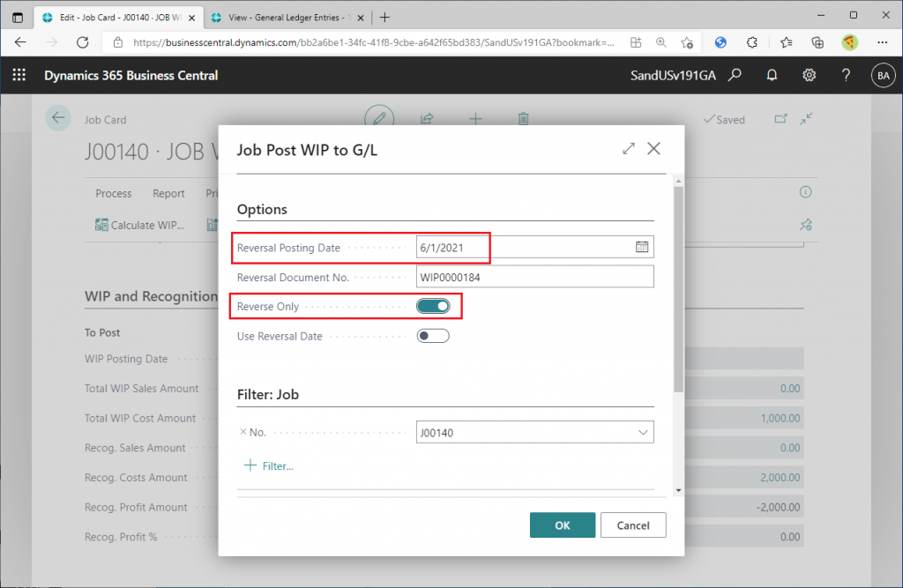Open the browser Favorites list icon
Viewport: 903px width, 588px height.
[x=786, y=42]
